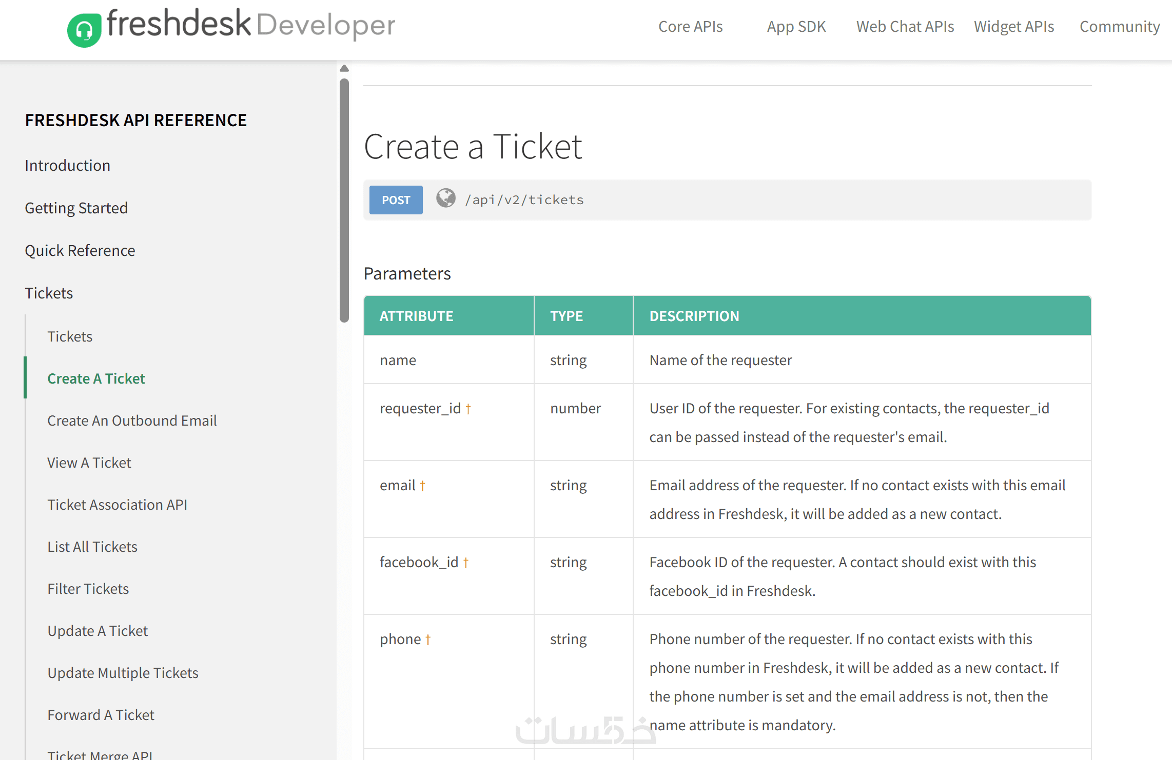Open Update A Ticket
The height and width of the screenshot is (760, 1172).
[97, 631]
